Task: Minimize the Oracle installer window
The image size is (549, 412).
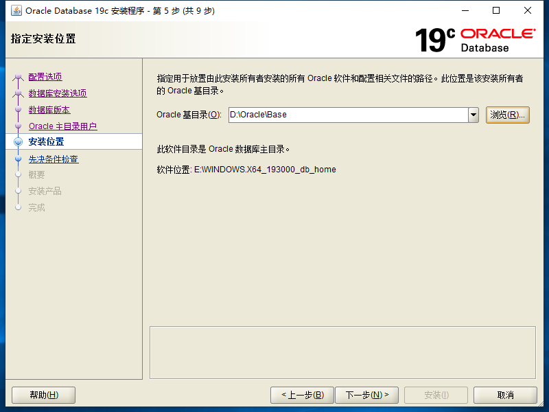Action: point(465,10)
